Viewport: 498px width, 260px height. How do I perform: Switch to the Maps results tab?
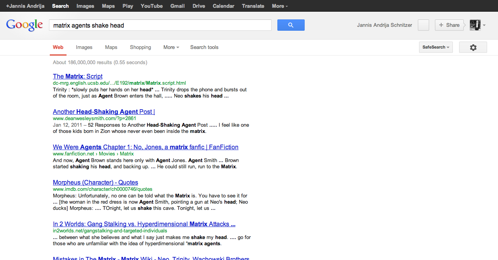(x=111, y=47)
